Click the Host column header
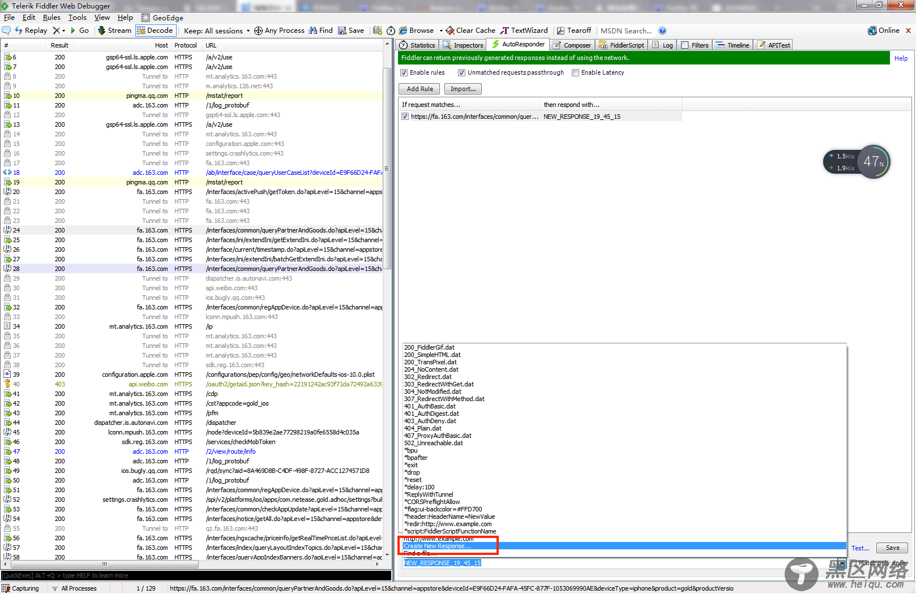916x594 pixels. (122, 45)
